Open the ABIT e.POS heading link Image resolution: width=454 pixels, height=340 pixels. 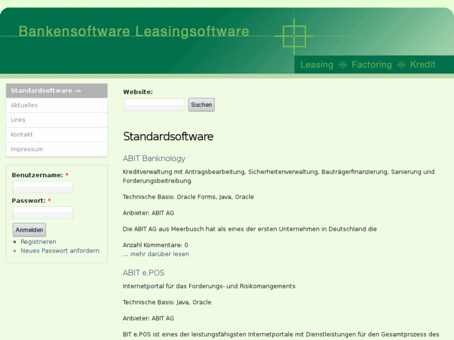(x=144, y=273)
